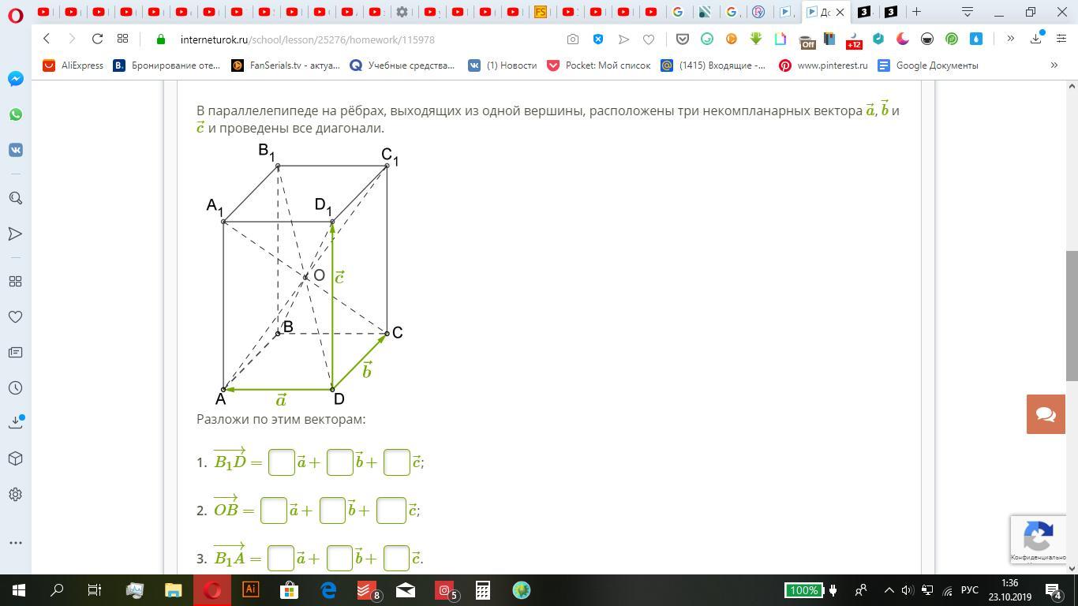Show hidden system tray icons
Viewport: 1078px width, 606px height.
[889, 590]
